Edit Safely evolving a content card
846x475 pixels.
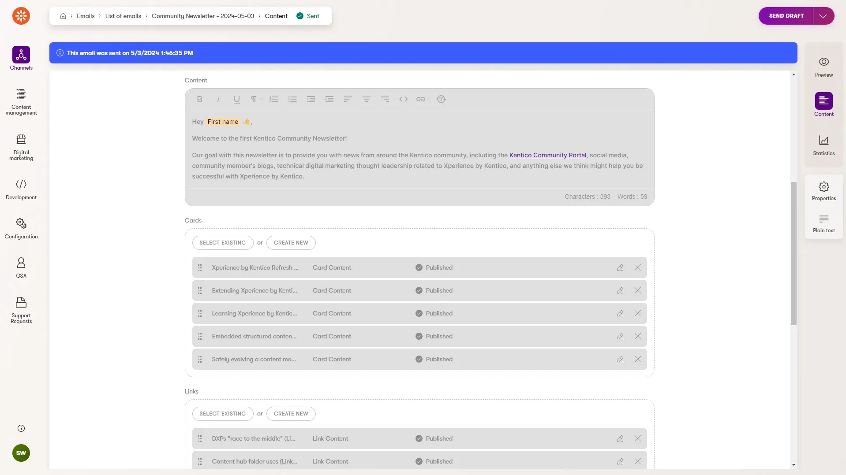(x=620, y=359)
